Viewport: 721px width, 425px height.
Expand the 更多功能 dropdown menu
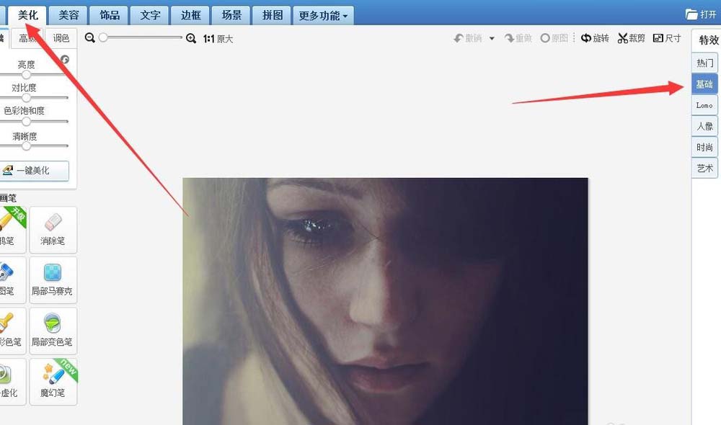click(x=323, y=16)
